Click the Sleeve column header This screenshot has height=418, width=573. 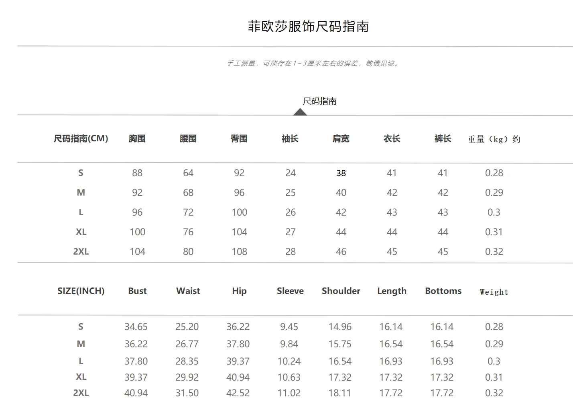pos(290,291)
